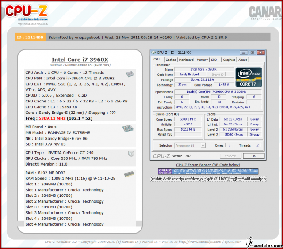Screen dimensions: 283x249
Task: Click the Specification field in CPU-Z
Action: [218, 92]
